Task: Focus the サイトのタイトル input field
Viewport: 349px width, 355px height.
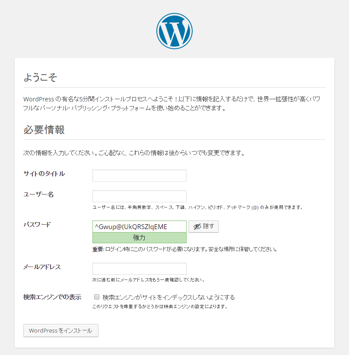Action: 140,176
